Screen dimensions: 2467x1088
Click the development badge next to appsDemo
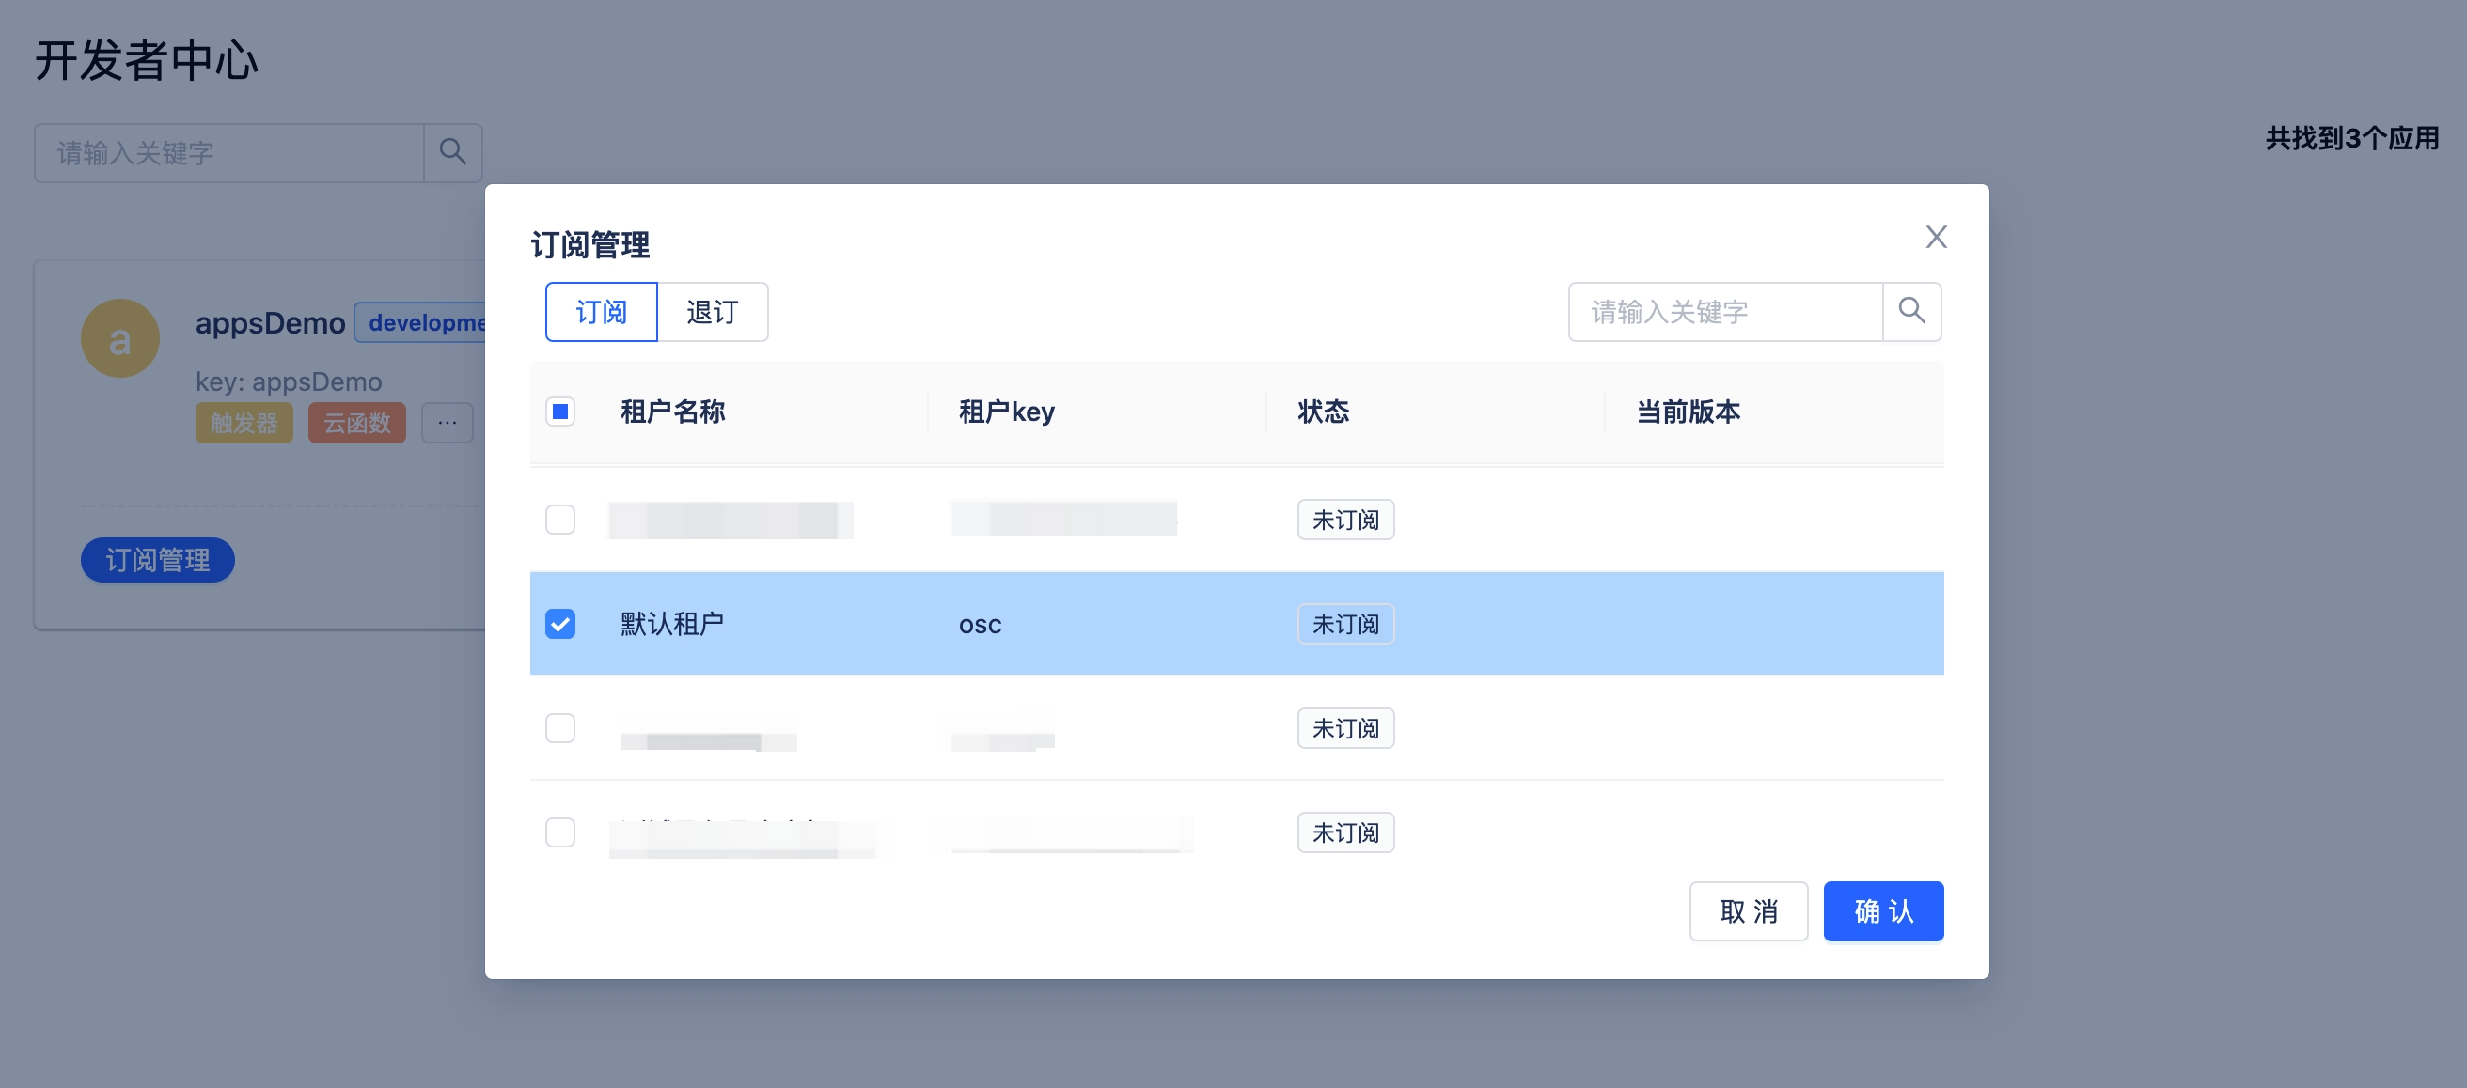pyautogui.click(x=428, y=322)
